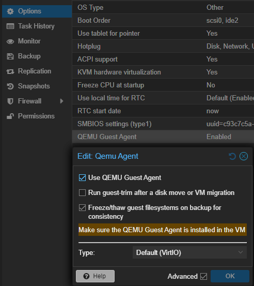The image size is (254, 286).
Task: Click the Task History list icon
Action: point(10,26)
